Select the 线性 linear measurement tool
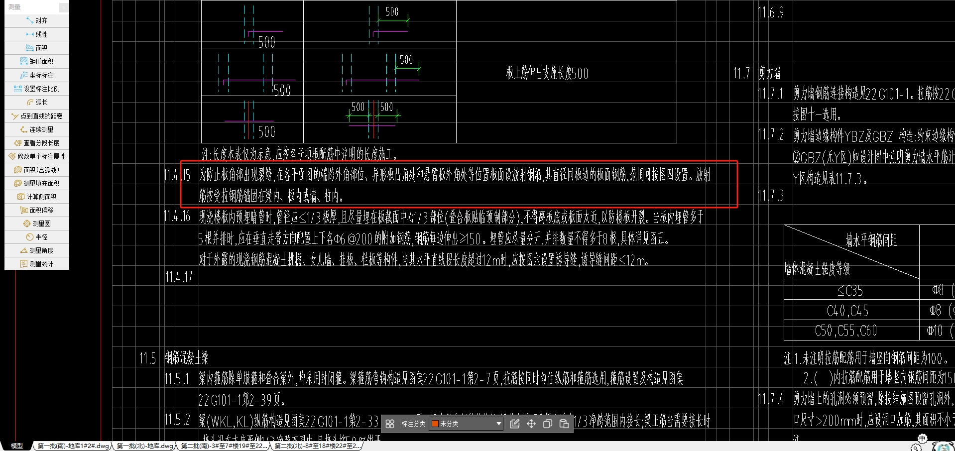This screenshot has height=451, width=955. pyautogui.click(x=37, y=34)
